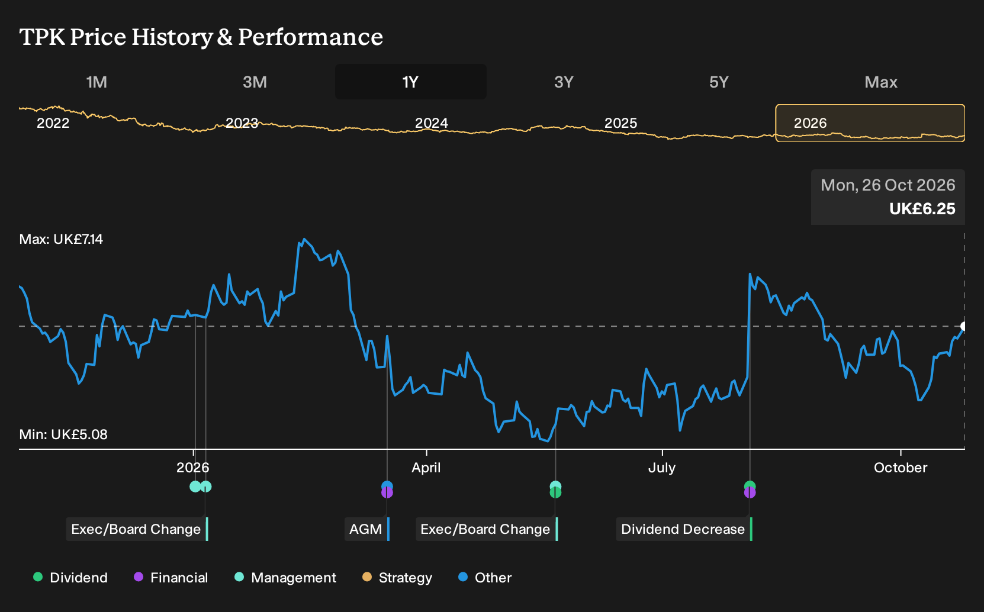Click the orange Strategy legend dot
984x612 pixels.
(367, 576)
